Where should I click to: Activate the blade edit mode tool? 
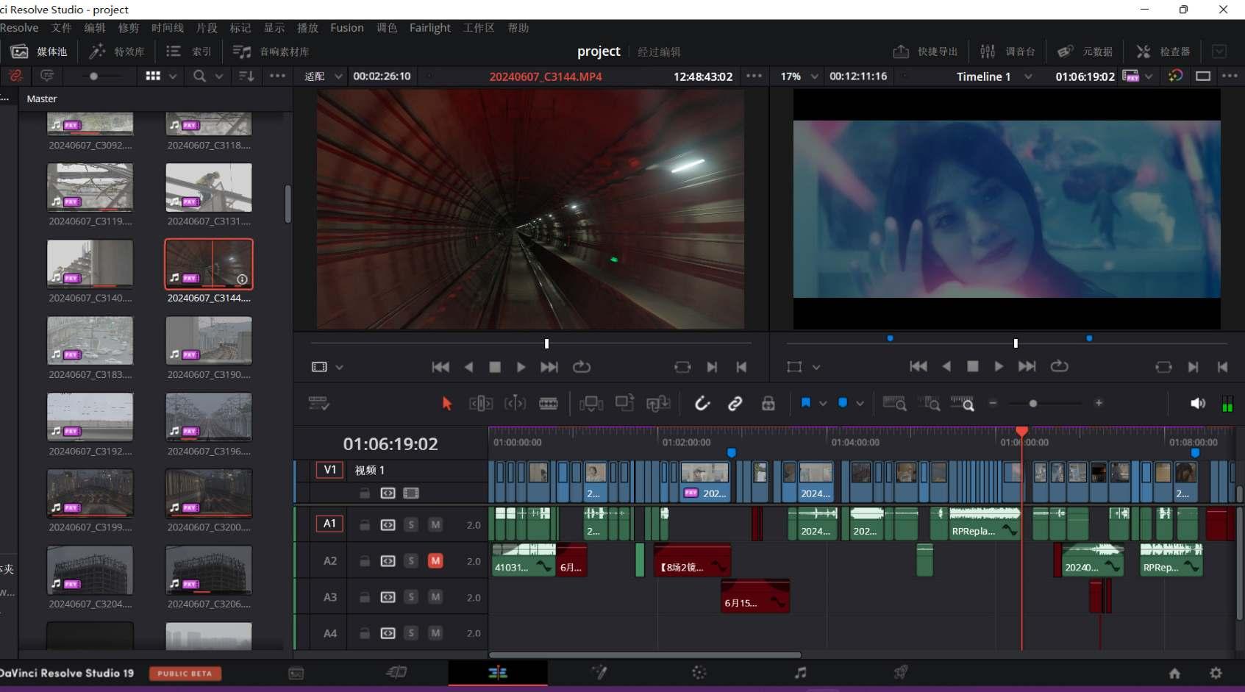(x=548, y=403)
